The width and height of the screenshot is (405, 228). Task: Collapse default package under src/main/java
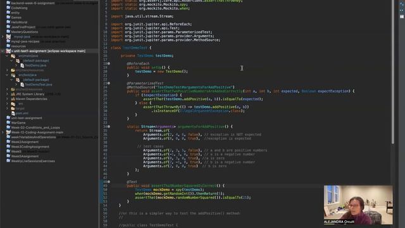(x=12, y=61)
